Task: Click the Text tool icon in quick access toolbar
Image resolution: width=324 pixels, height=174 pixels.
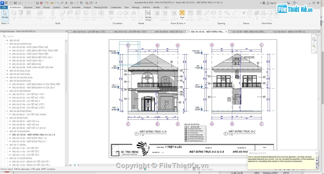Action: coord(66,3)
